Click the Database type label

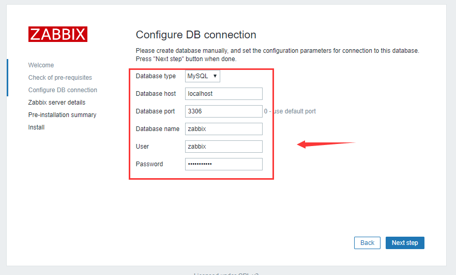[x=156, y=76]
